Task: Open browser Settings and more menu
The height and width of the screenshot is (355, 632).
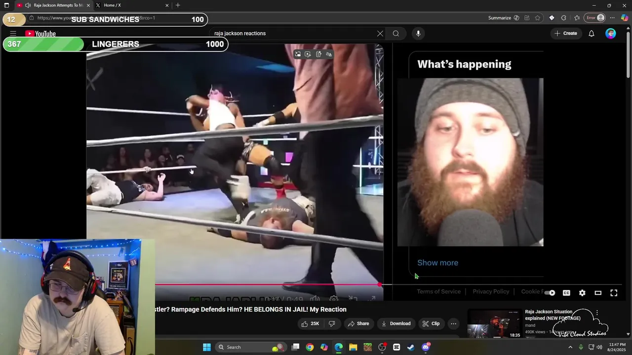Action: click(612, 18)
